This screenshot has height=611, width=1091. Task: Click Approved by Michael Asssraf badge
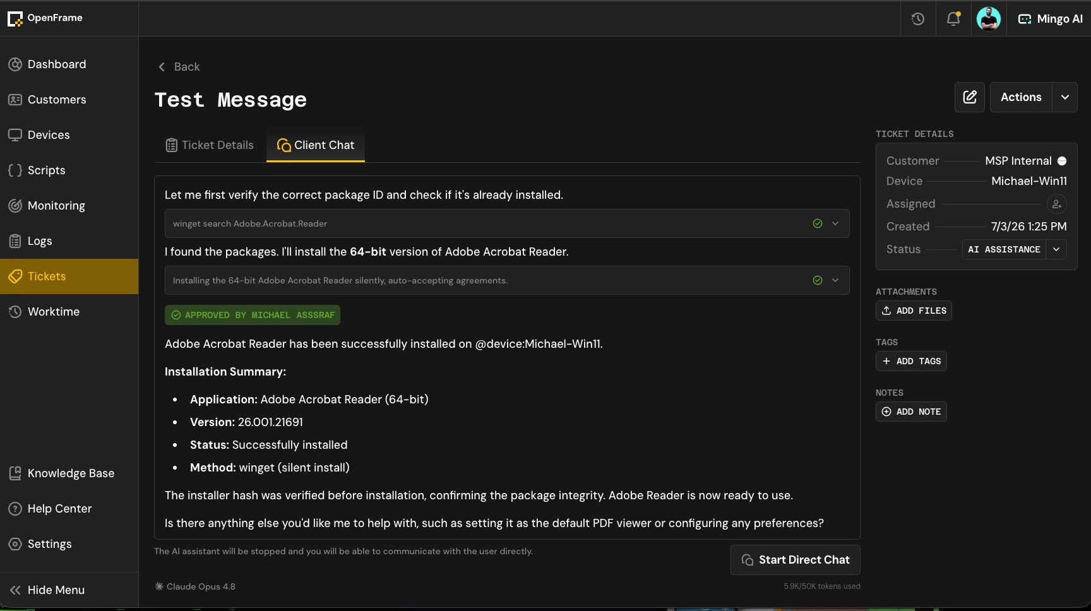point(253,315)
